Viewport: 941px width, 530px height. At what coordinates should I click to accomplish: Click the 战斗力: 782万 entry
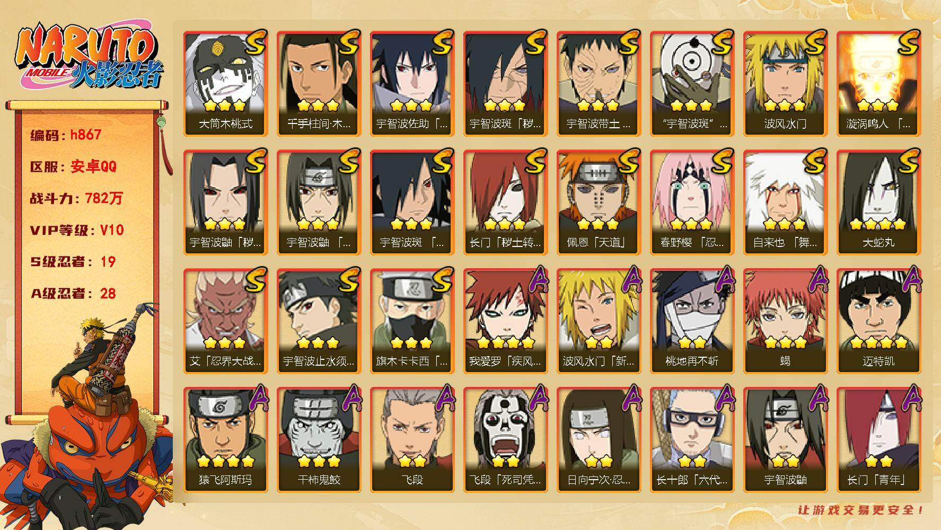coord(76,198)
